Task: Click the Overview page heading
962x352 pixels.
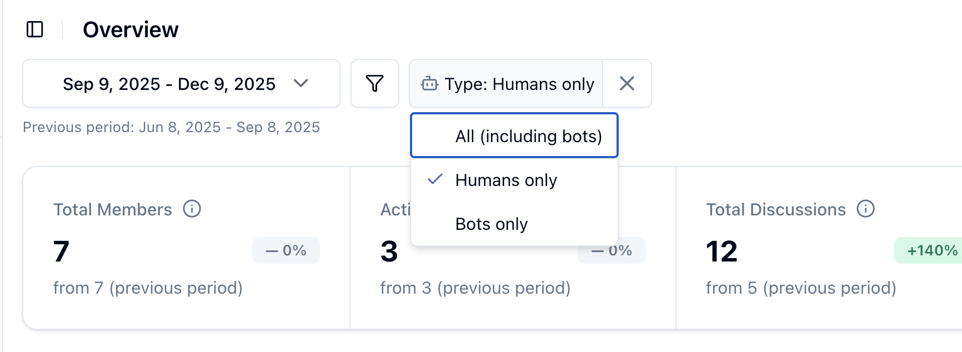Action: pyautogui.click(x=131, y=30)
